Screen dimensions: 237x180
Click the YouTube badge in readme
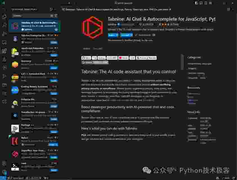pos(123,58)
